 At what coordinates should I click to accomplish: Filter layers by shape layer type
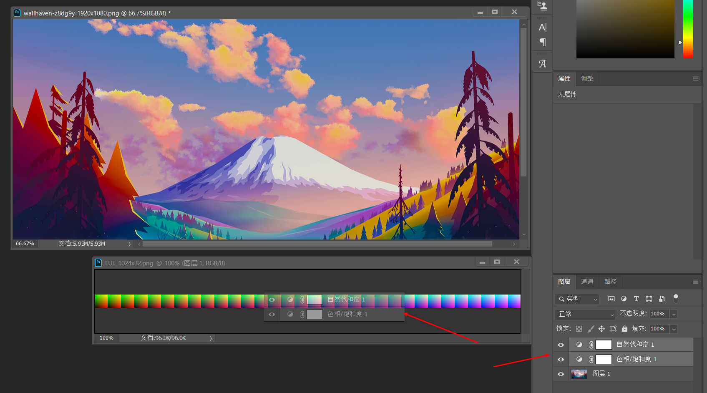(x=649, y=299)
